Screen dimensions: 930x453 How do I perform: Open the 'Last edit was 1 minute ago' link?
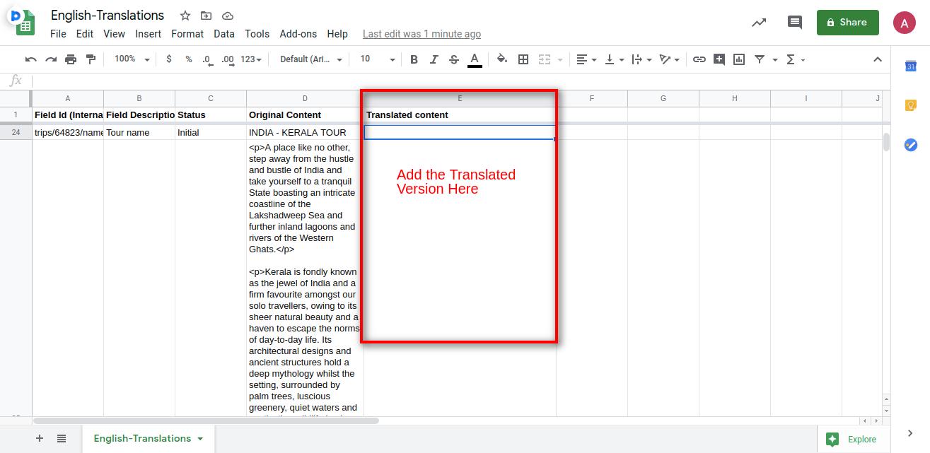tap(422, 34)
